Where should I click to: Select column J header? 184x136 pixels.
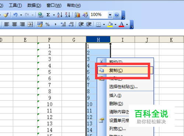pos(147,40)
